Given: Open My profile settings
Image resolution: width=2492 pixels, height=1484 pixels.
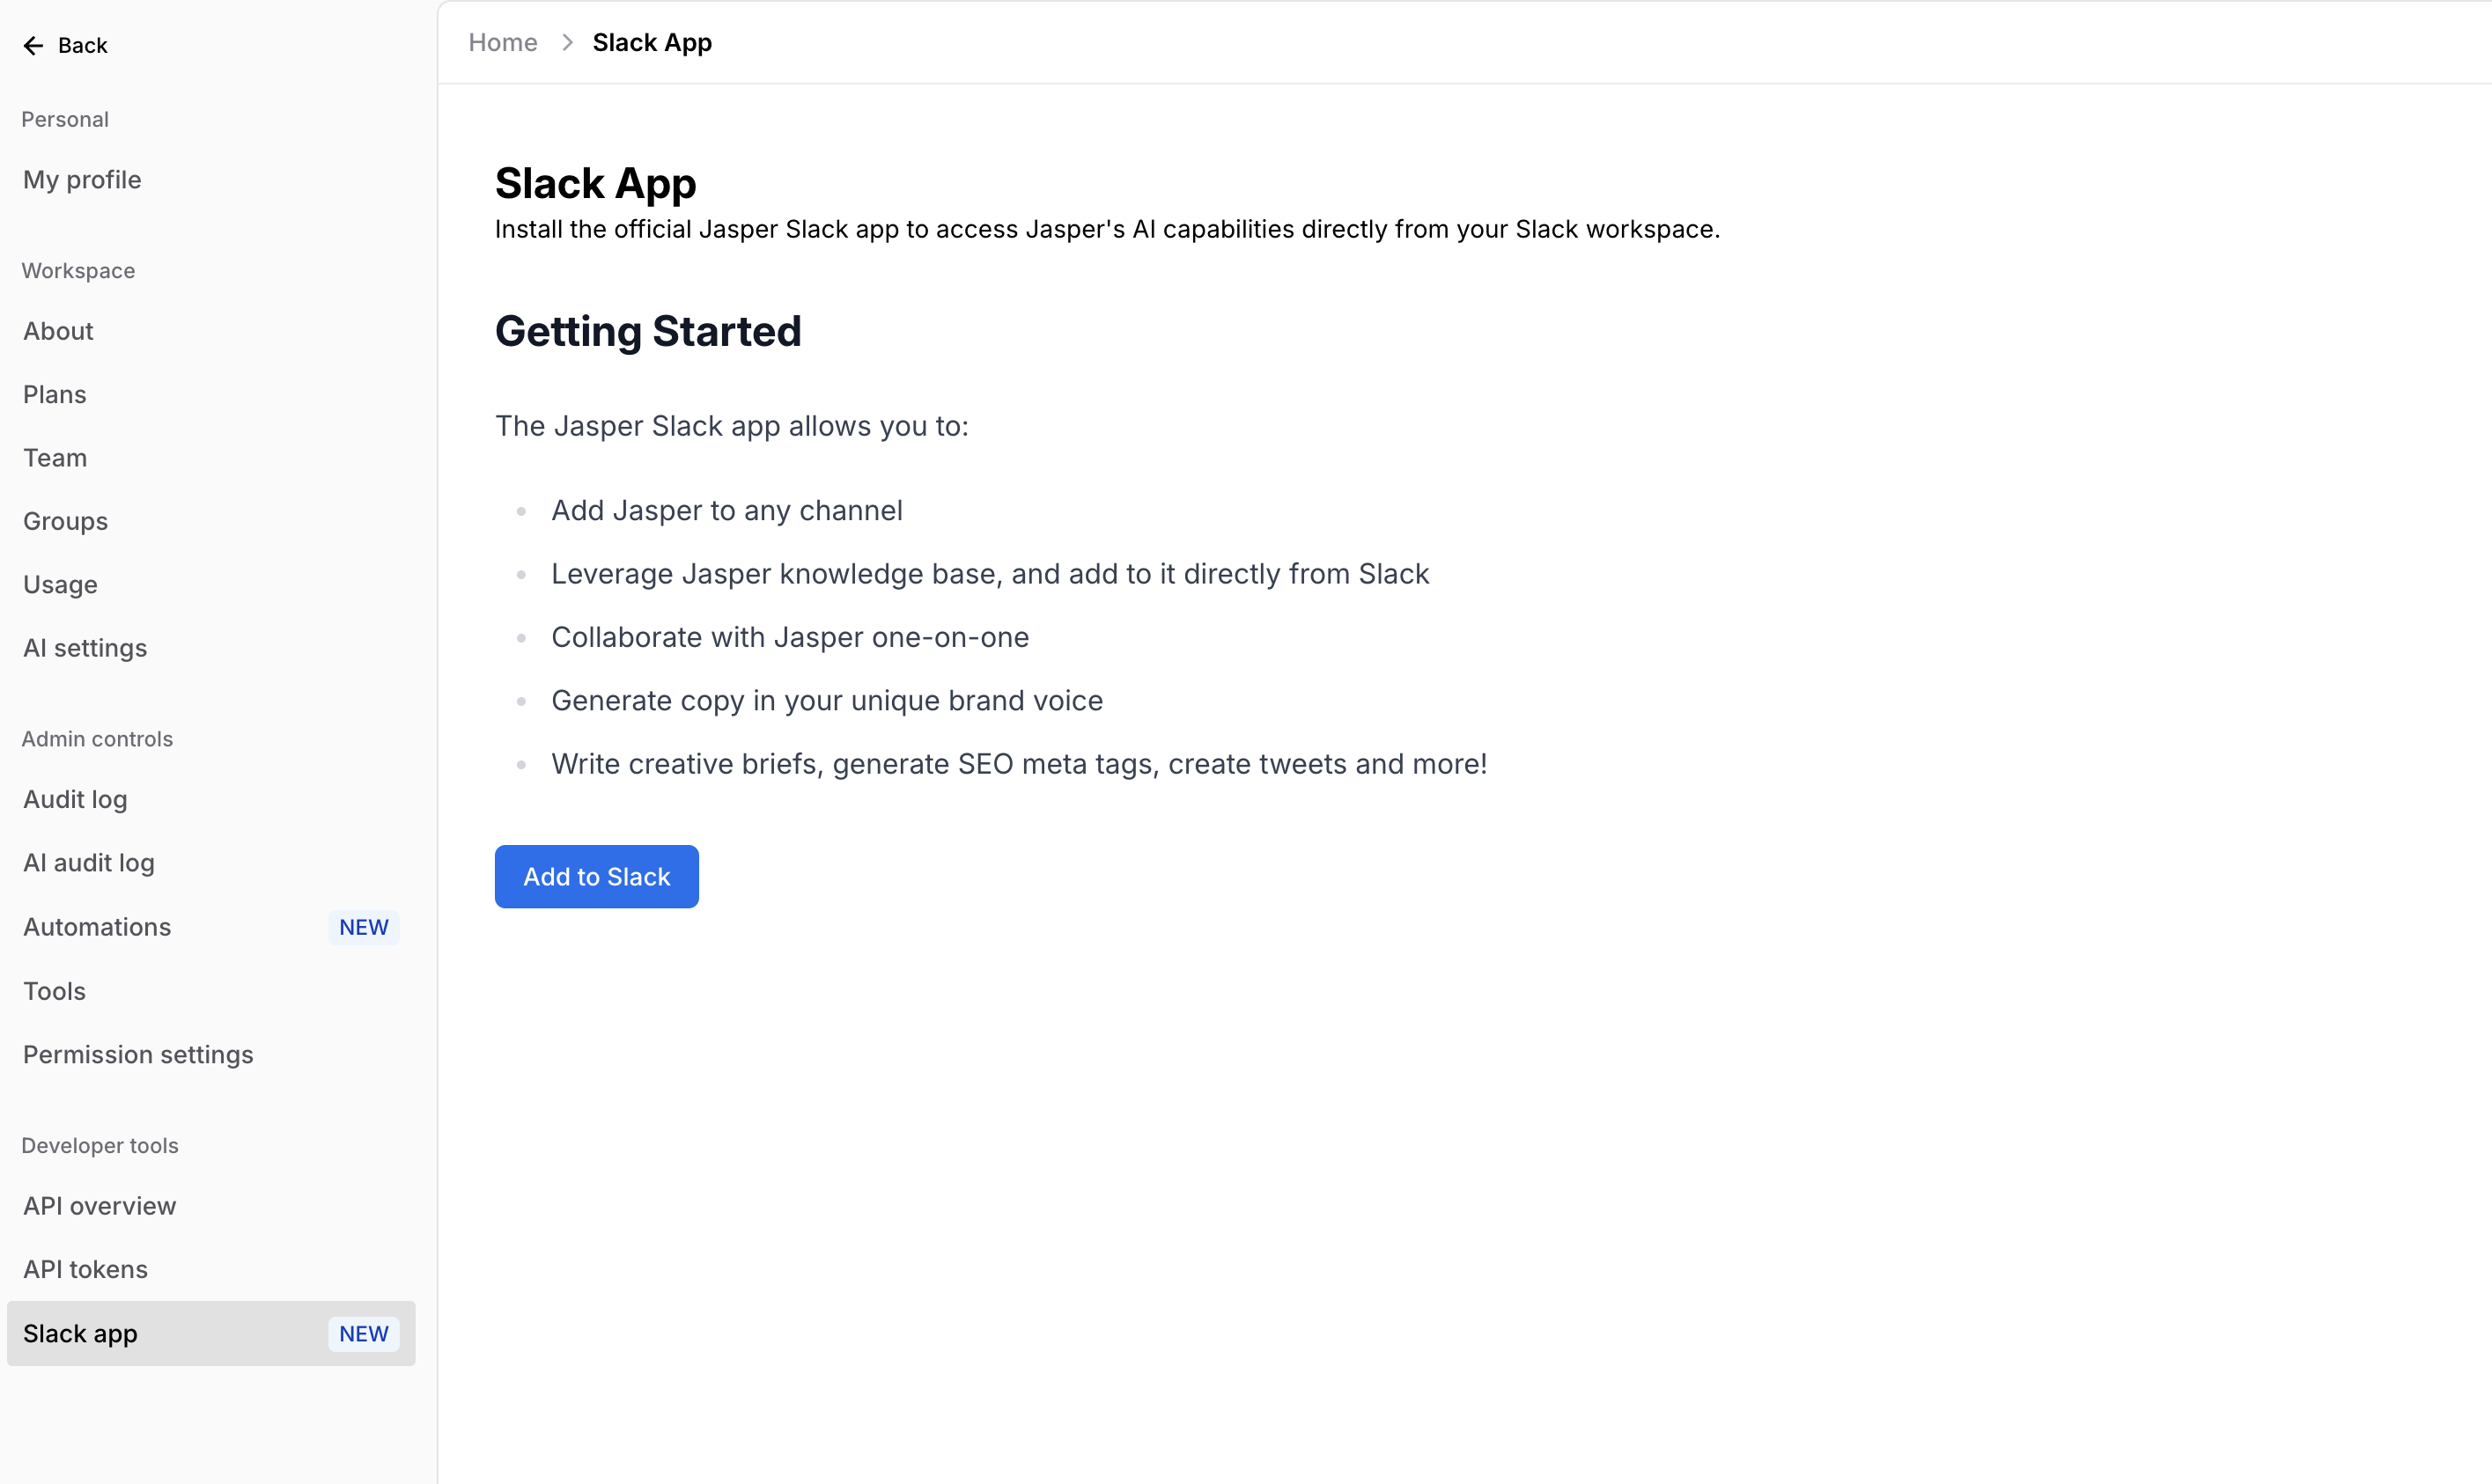Looking at the screenshot, I should pos(82,180).
